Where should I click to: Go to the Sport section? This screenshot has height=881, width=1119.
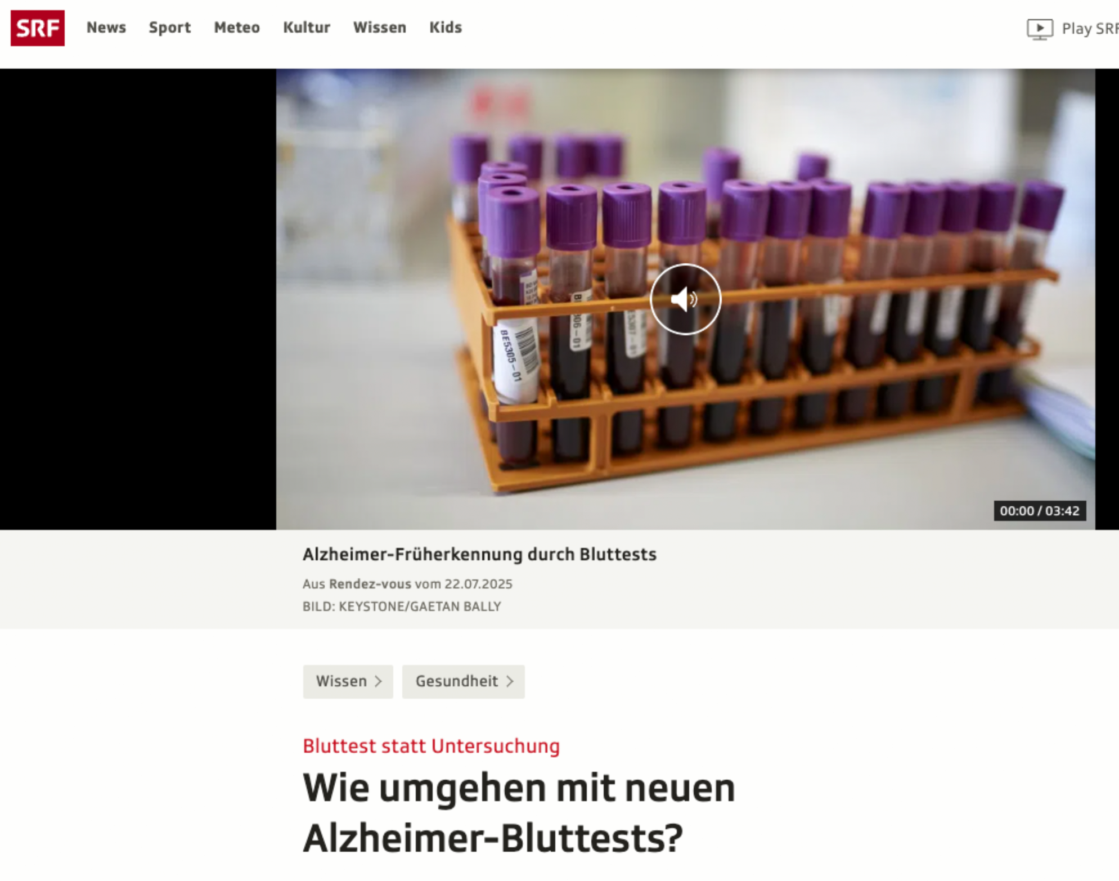[x=169, y=28]
